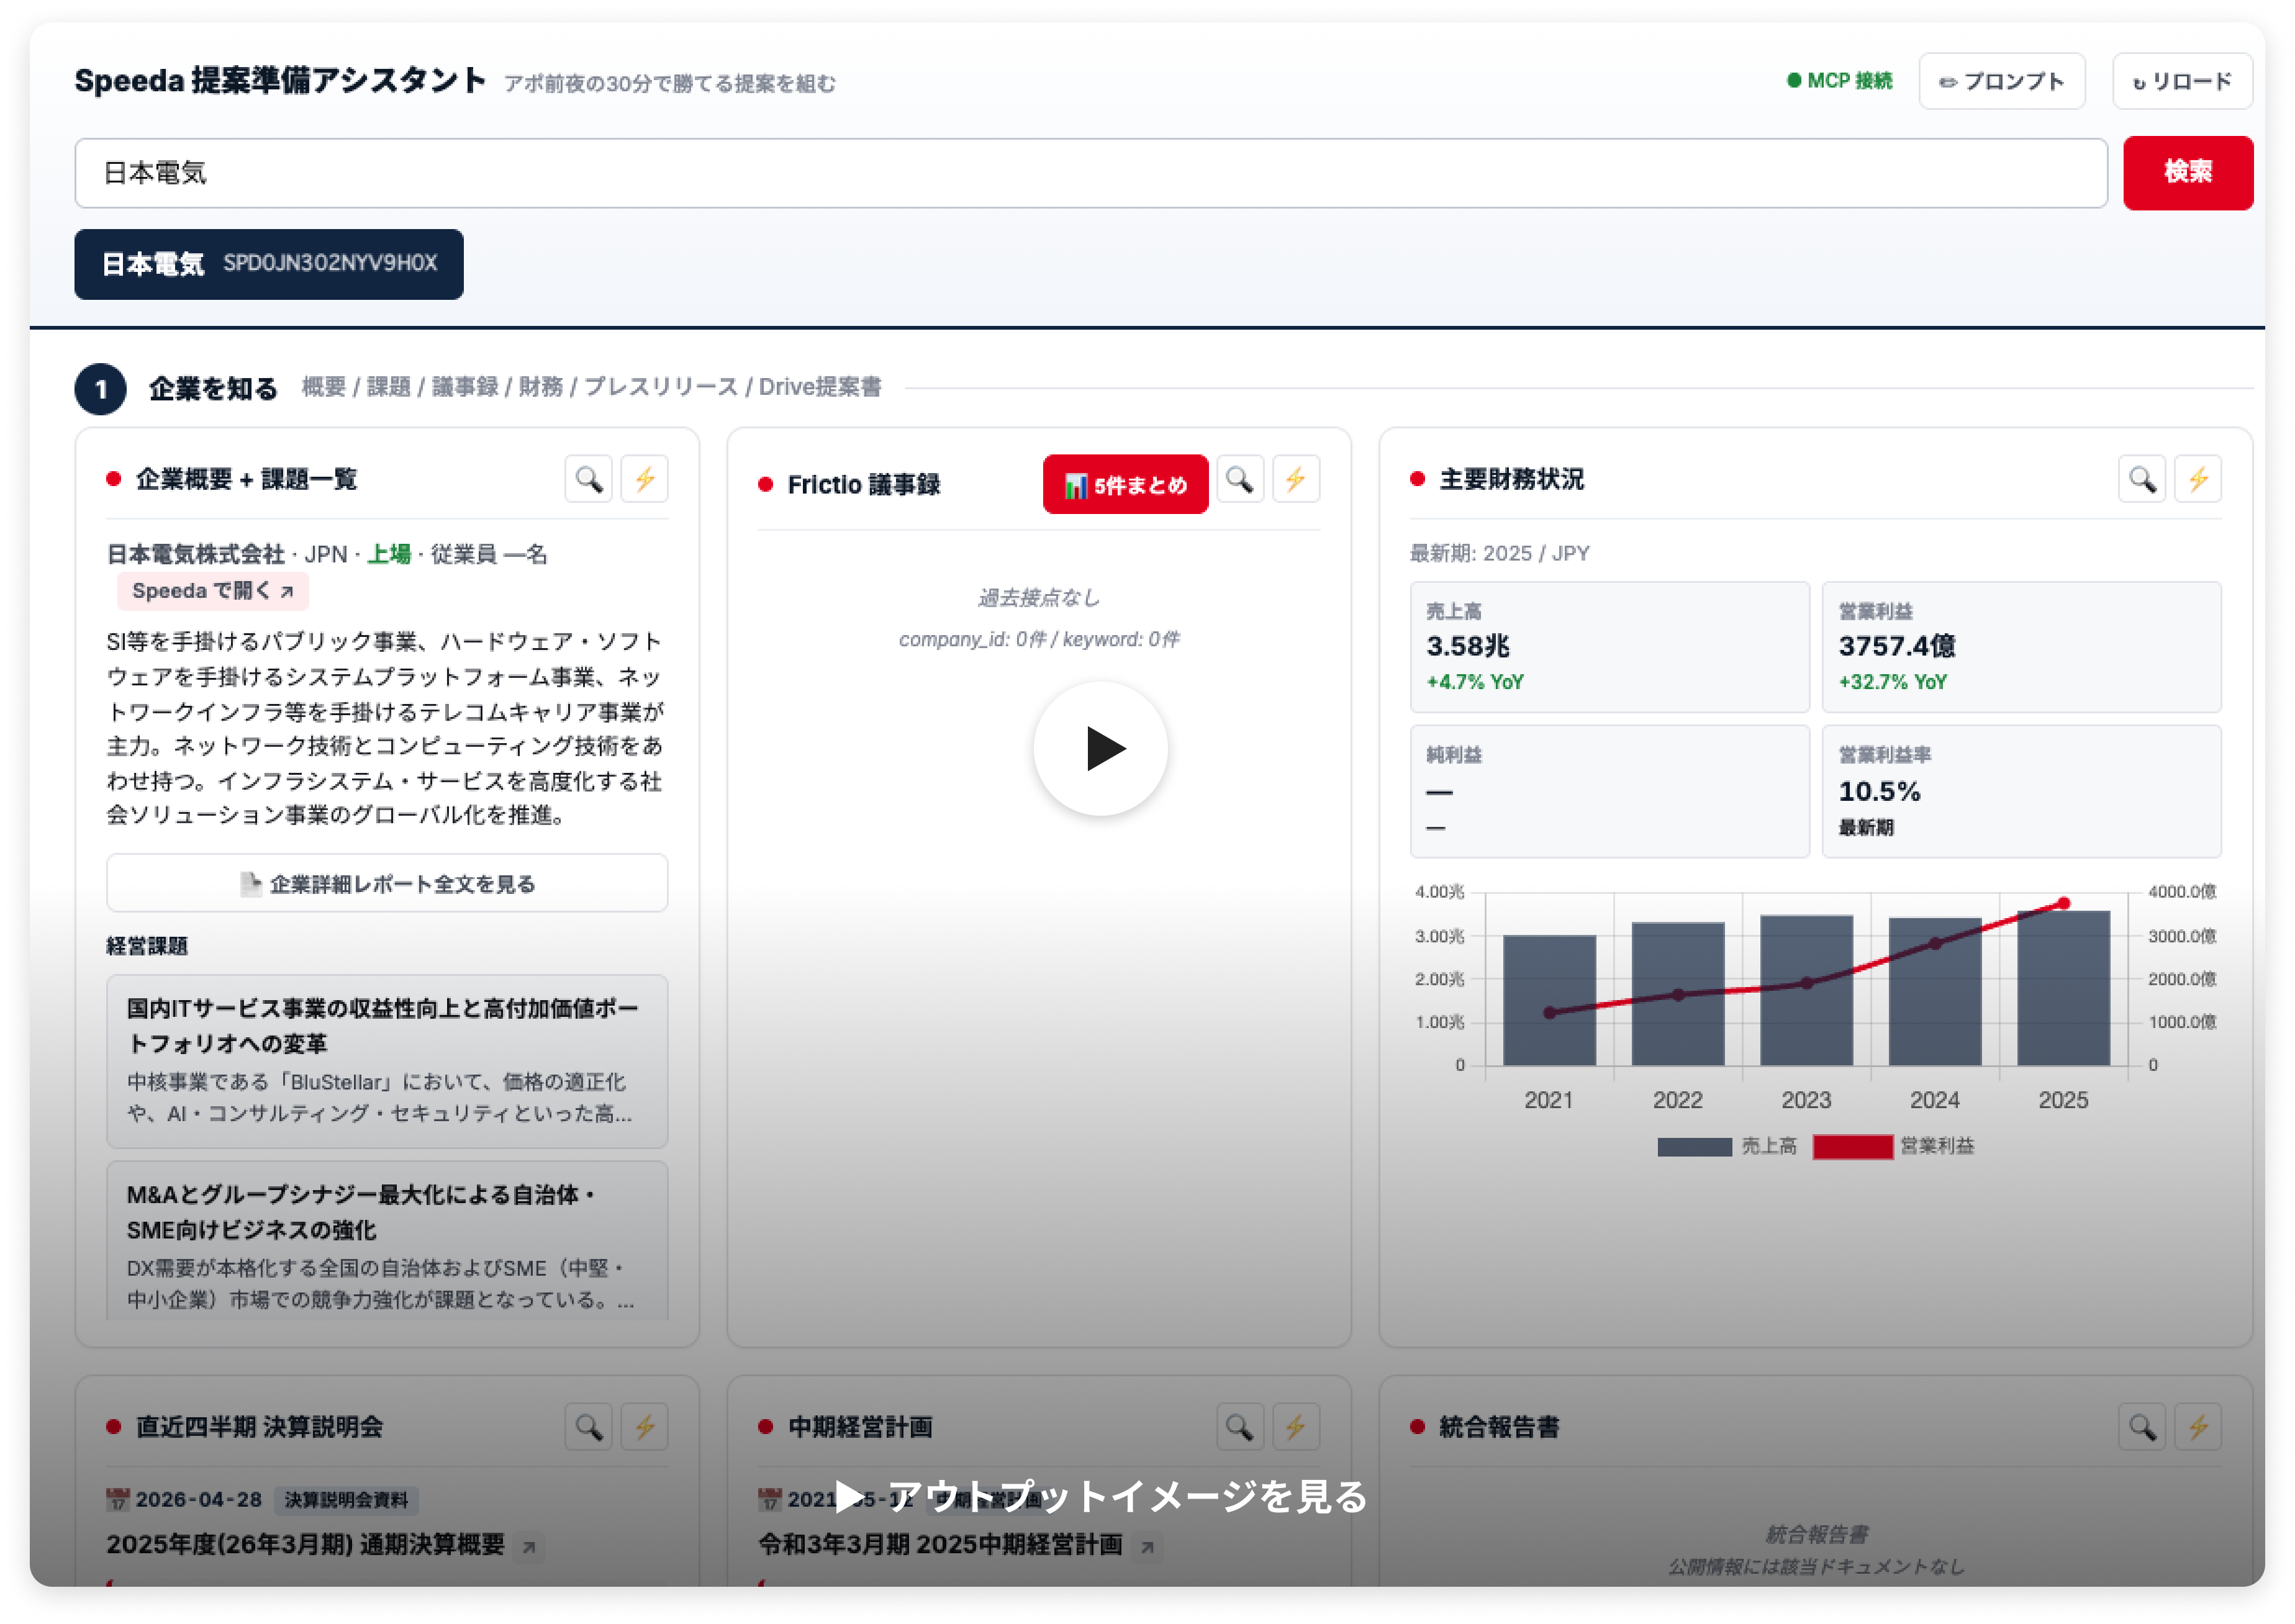This screenshot has height=1624, width=2295.
Task: Click the magnifier icon in 統合報告書 card
Action: 2142,1427
